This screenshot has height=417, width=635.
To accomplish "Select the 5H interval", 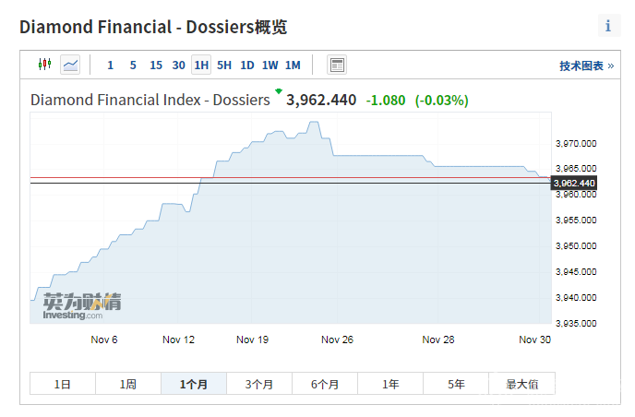I will (224, 65).
